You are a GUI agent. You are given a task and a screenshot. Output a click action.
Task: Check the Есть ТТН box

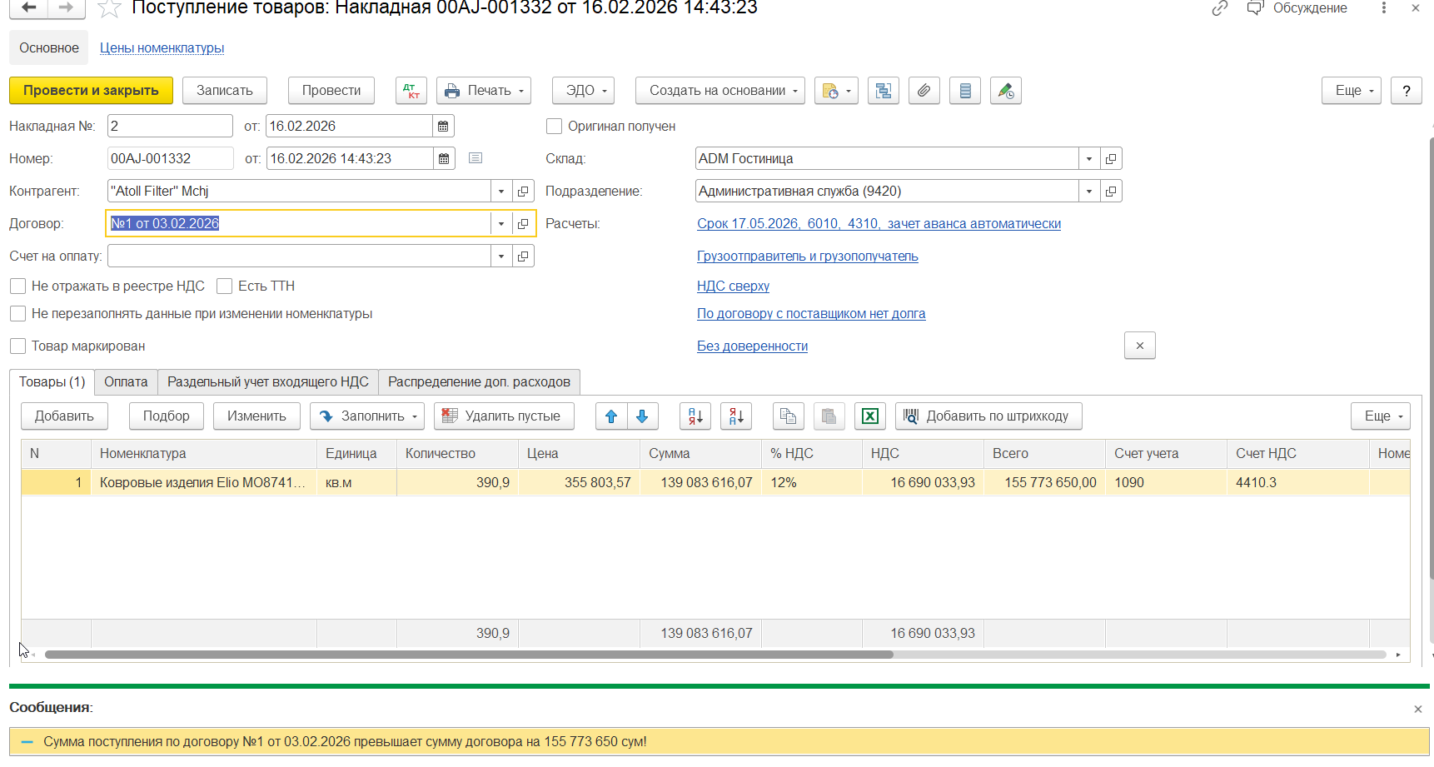pyautogui.click(x=224, y=286)
